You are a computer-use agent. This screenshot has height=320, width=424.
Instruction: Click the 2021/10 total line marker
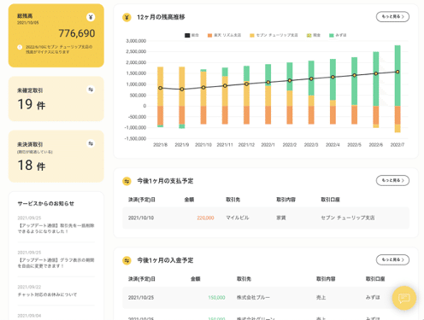pyautogui.click(x=203, y=88)
